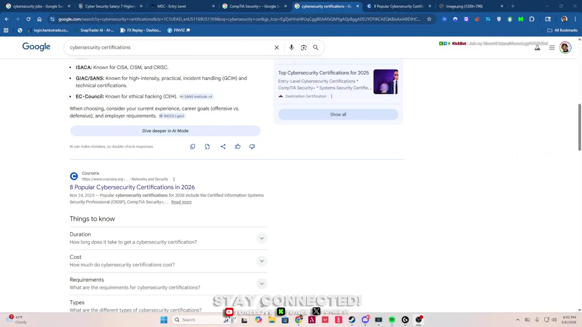Switch to CompTIA Security+ tab
Screen dimensions: 582x327
[254, 6]
